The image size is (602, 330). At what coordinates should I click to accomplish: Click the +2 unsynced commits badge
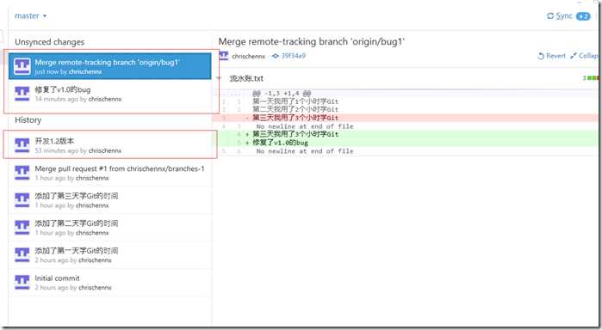(x=583, y=16)
